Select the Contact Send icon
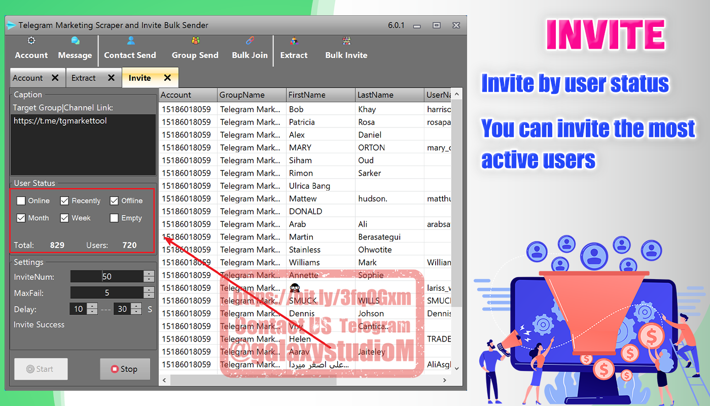The height and width of the screenshot is (406, 710). (x=130, y=41)
